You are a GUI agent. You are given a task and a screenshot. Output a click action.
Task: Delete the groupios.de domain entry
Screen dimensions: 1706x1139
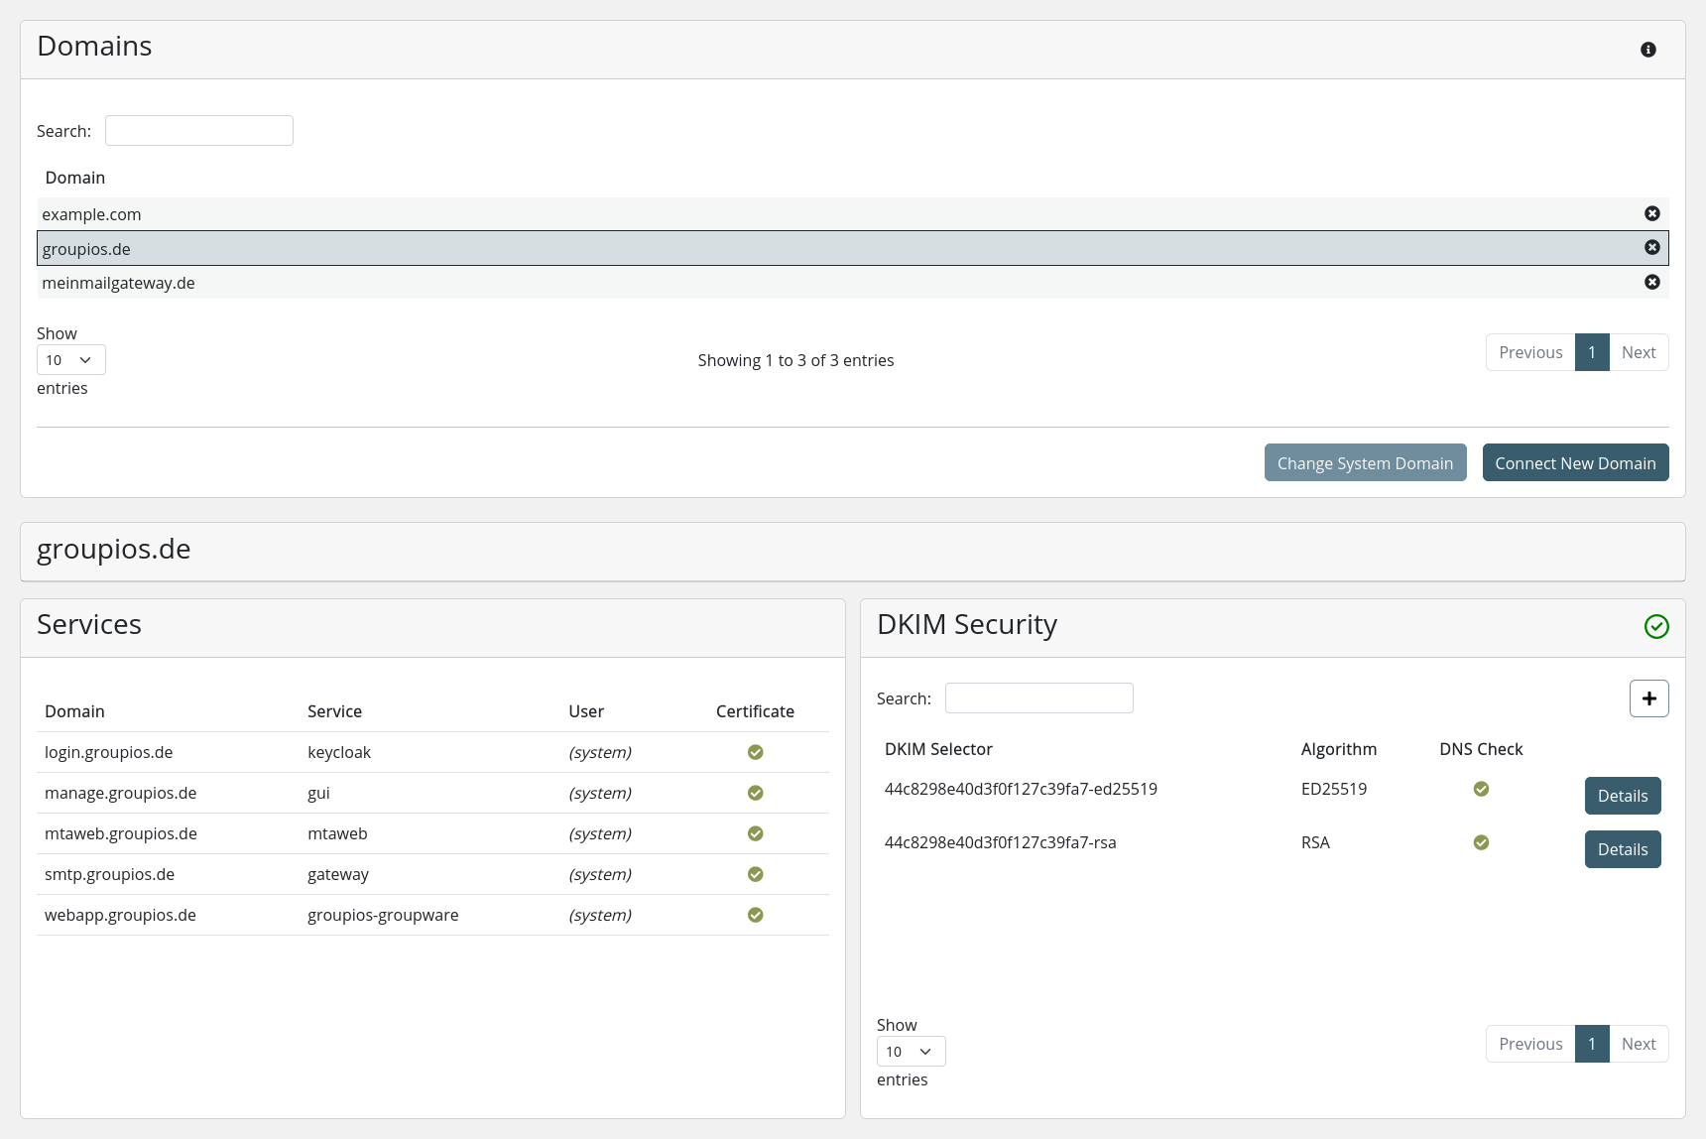tap(1651, 248)
